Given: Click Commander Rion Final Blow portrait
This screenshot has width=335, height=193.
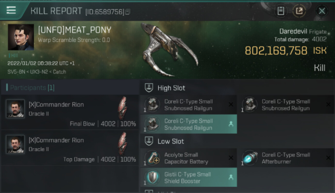Looking at the screenshot, I should click(x=15, y=109).
